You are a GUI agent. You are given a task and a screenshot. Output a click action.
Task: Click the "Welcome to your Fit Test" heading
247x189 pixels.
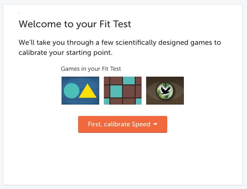pyautogui.click(x=75, y=24)
